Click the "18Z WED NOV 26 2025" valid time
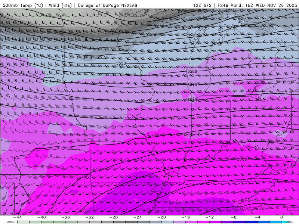 coord(271,5)
